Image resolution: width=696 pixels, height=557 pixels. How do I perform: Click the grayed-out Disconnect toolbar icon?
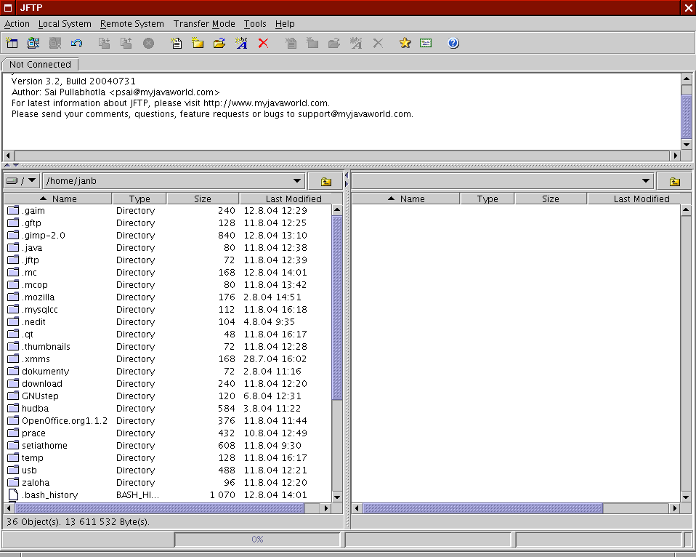55,43
